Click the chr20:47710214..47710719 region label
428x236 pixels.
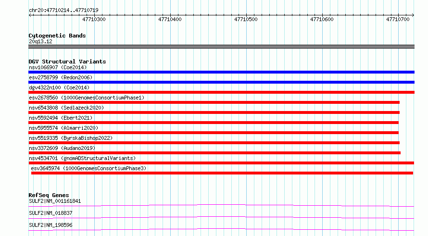pos(63,10)
